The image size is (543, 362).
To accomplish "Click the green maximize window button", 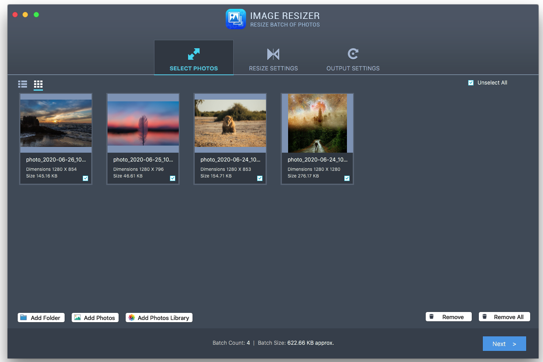I will pos(36,15).
